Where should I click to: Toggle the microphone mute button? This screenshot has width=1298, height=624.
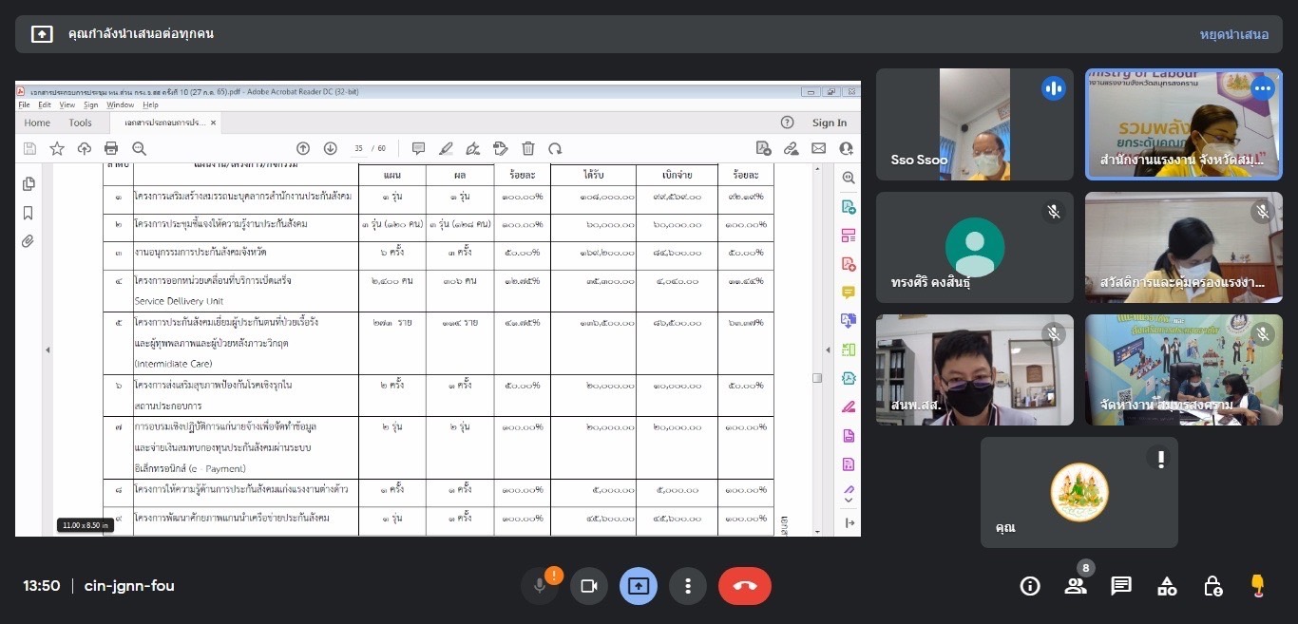540,586
